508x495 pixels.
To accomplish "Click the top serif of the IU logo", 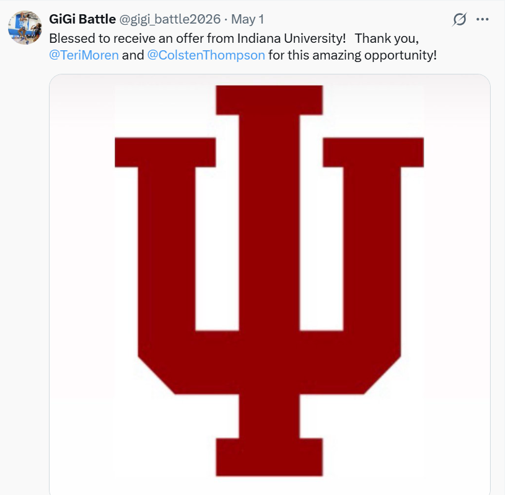I will pyautogui.click(x=269, y=99).
